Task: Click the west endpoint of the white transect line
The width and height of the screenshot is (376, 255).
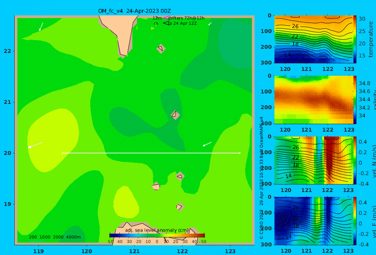Action: [62, 153]
